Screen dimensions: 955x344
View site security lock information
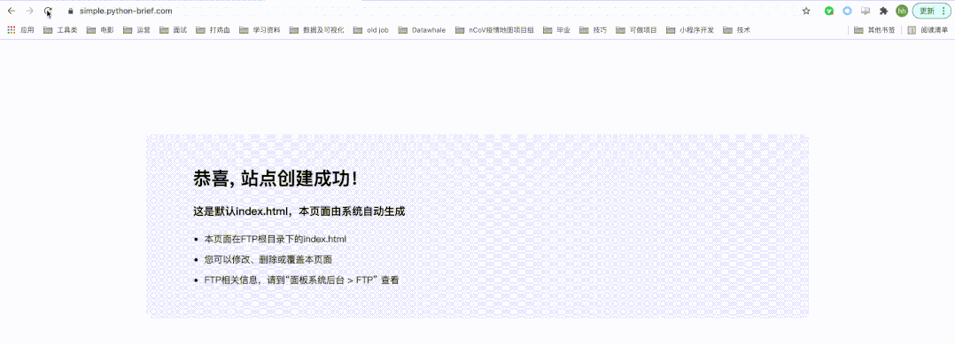(x=71, y=11)
